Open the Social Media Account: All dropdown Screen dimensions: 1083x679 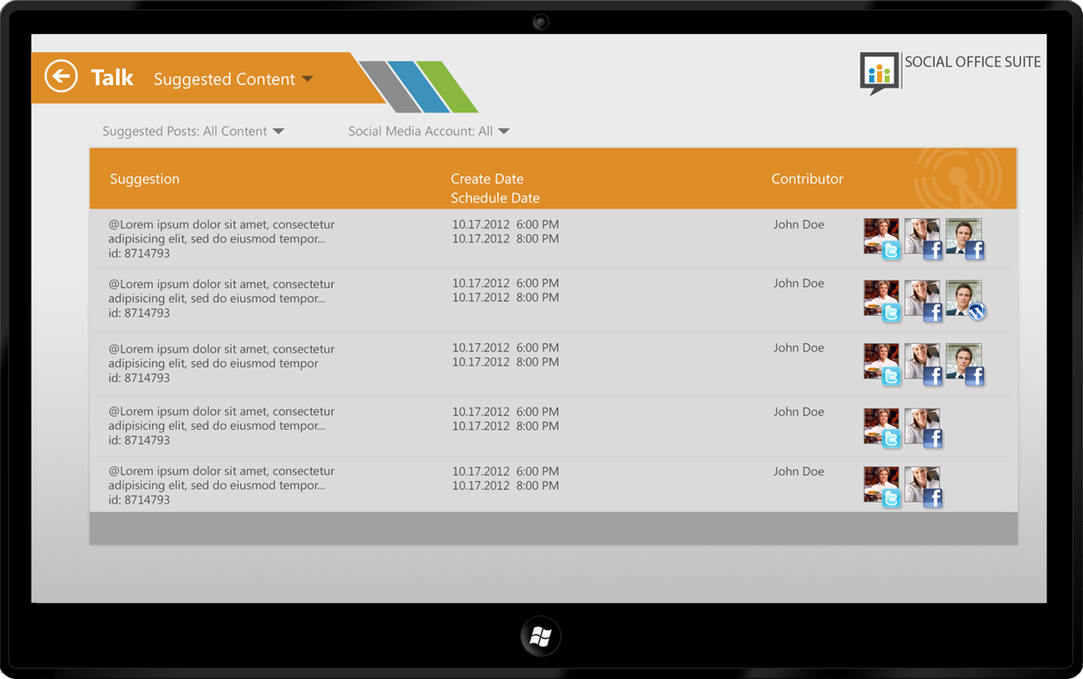click(427, 131)
